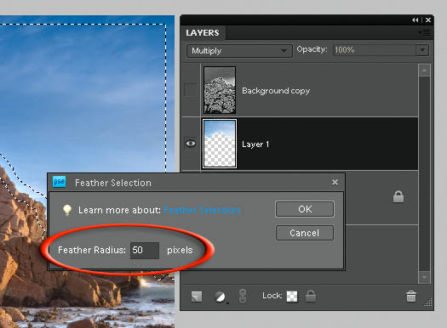Open the Multiply blend mode dropdown
This screenshot has width=447, height=328.
[x=239, y=51]
